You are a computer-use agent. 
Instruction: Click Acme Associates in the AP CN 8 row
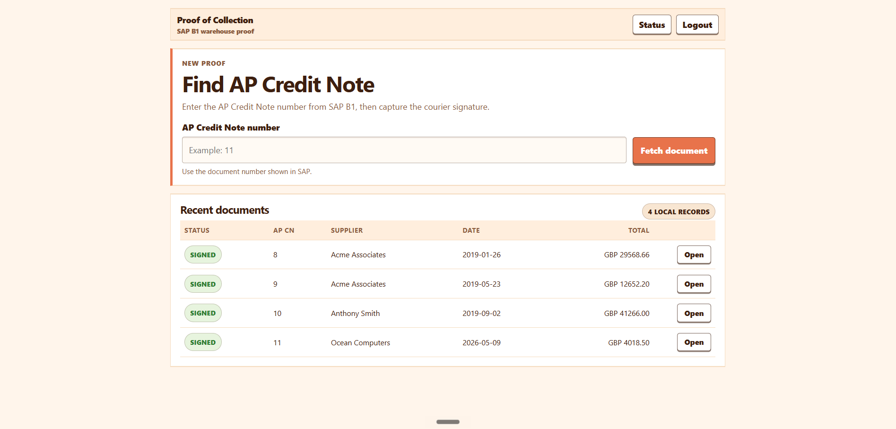coord(358,255)
